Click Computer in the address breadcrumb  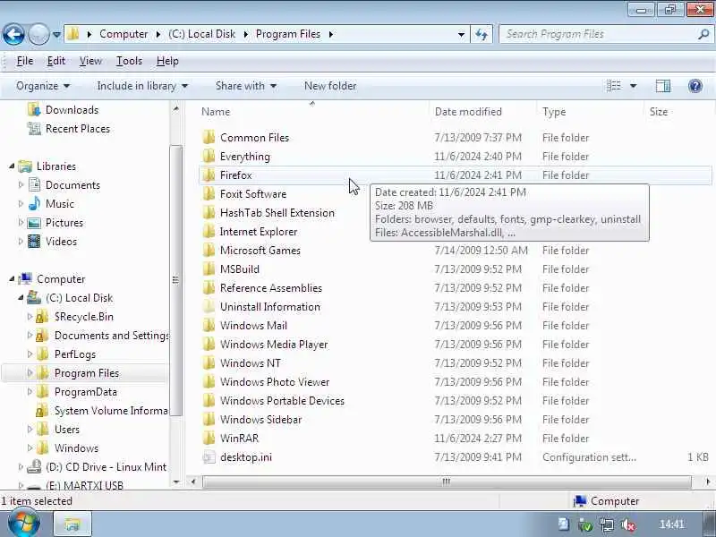[x=124, y=34]
